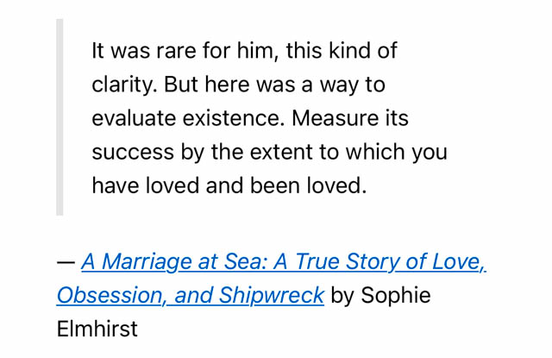Click the phrase "this kind of" in the quote

pos(340,50)
